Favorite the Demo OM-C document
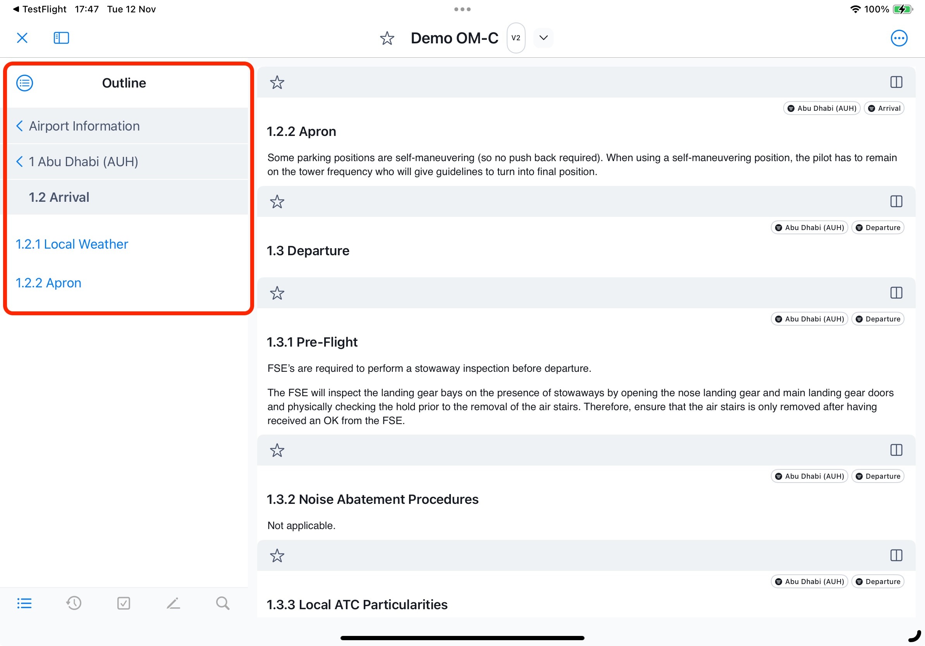 pos(387,38)
